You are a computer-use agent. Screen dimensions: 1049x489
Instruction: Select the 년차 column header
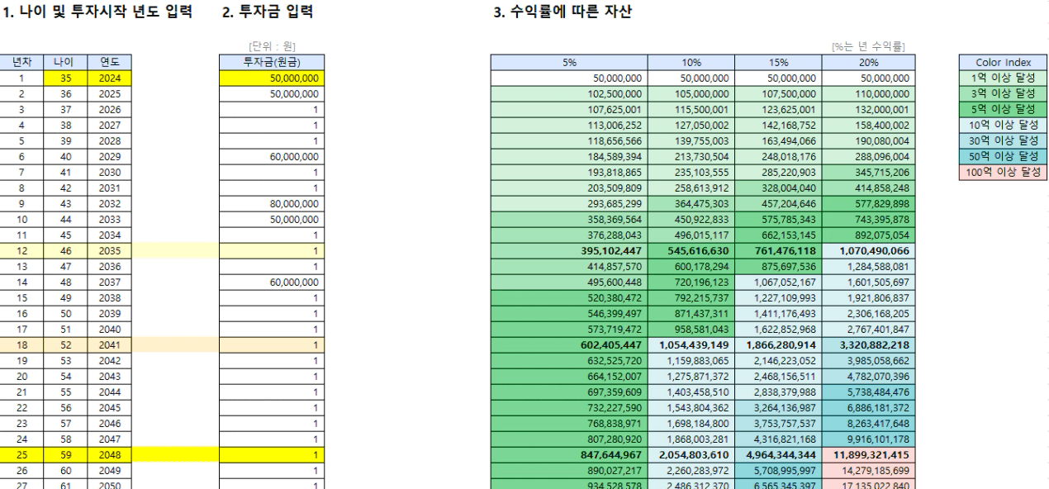coord(21,63)
